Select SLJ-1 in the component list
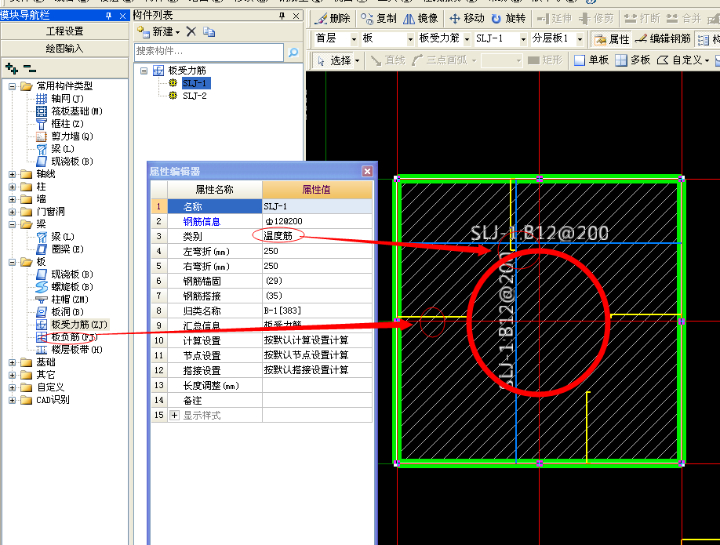 pos(195,83)
